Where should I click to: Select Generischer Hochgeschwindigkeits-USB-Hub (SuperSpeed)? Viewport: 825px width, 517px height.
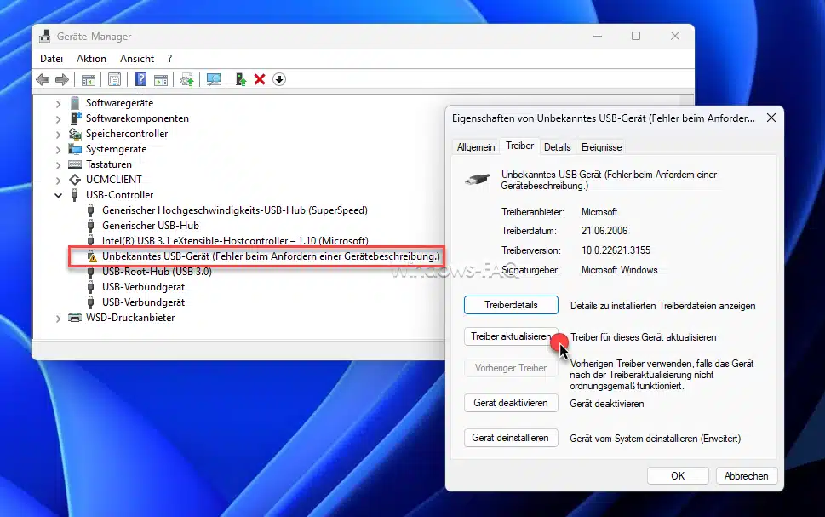pyautogui.click(x=235, y=210)
